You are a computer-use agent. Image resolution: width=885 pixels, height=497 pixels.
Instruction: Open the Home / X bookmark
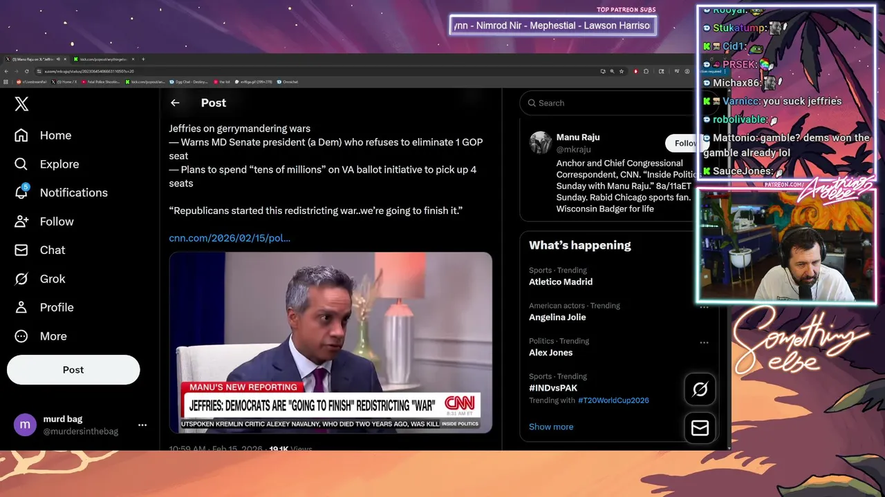[x=64, y=81]
